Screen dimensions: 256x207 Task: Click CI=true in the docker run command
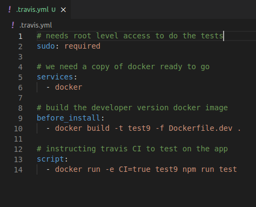[134, 170]
